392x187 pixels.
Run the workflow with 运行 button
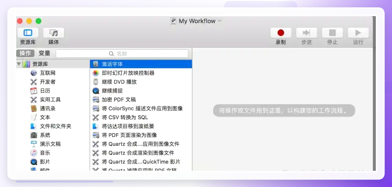(358, 33)
